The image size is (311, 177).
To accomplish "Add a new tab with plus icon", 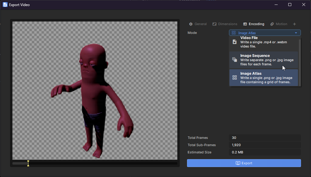I will [x=294, y=24].
